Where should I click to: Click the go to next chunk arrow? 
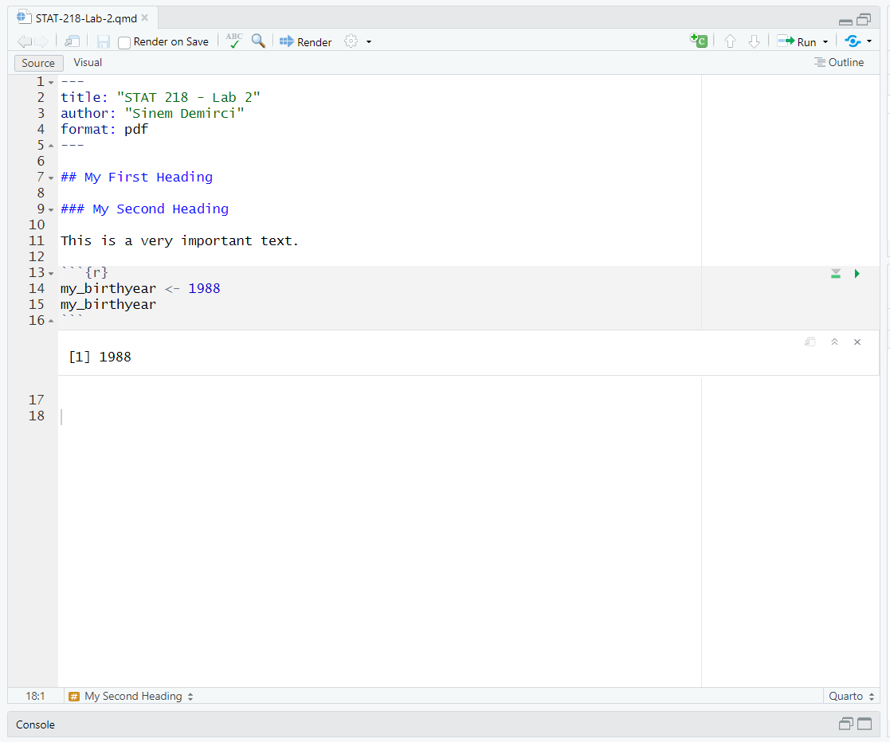pos(754,41)
